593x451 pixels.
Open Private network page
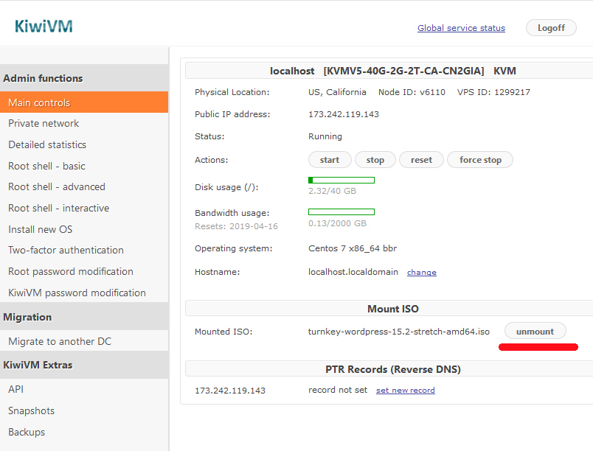pos(44,123)
